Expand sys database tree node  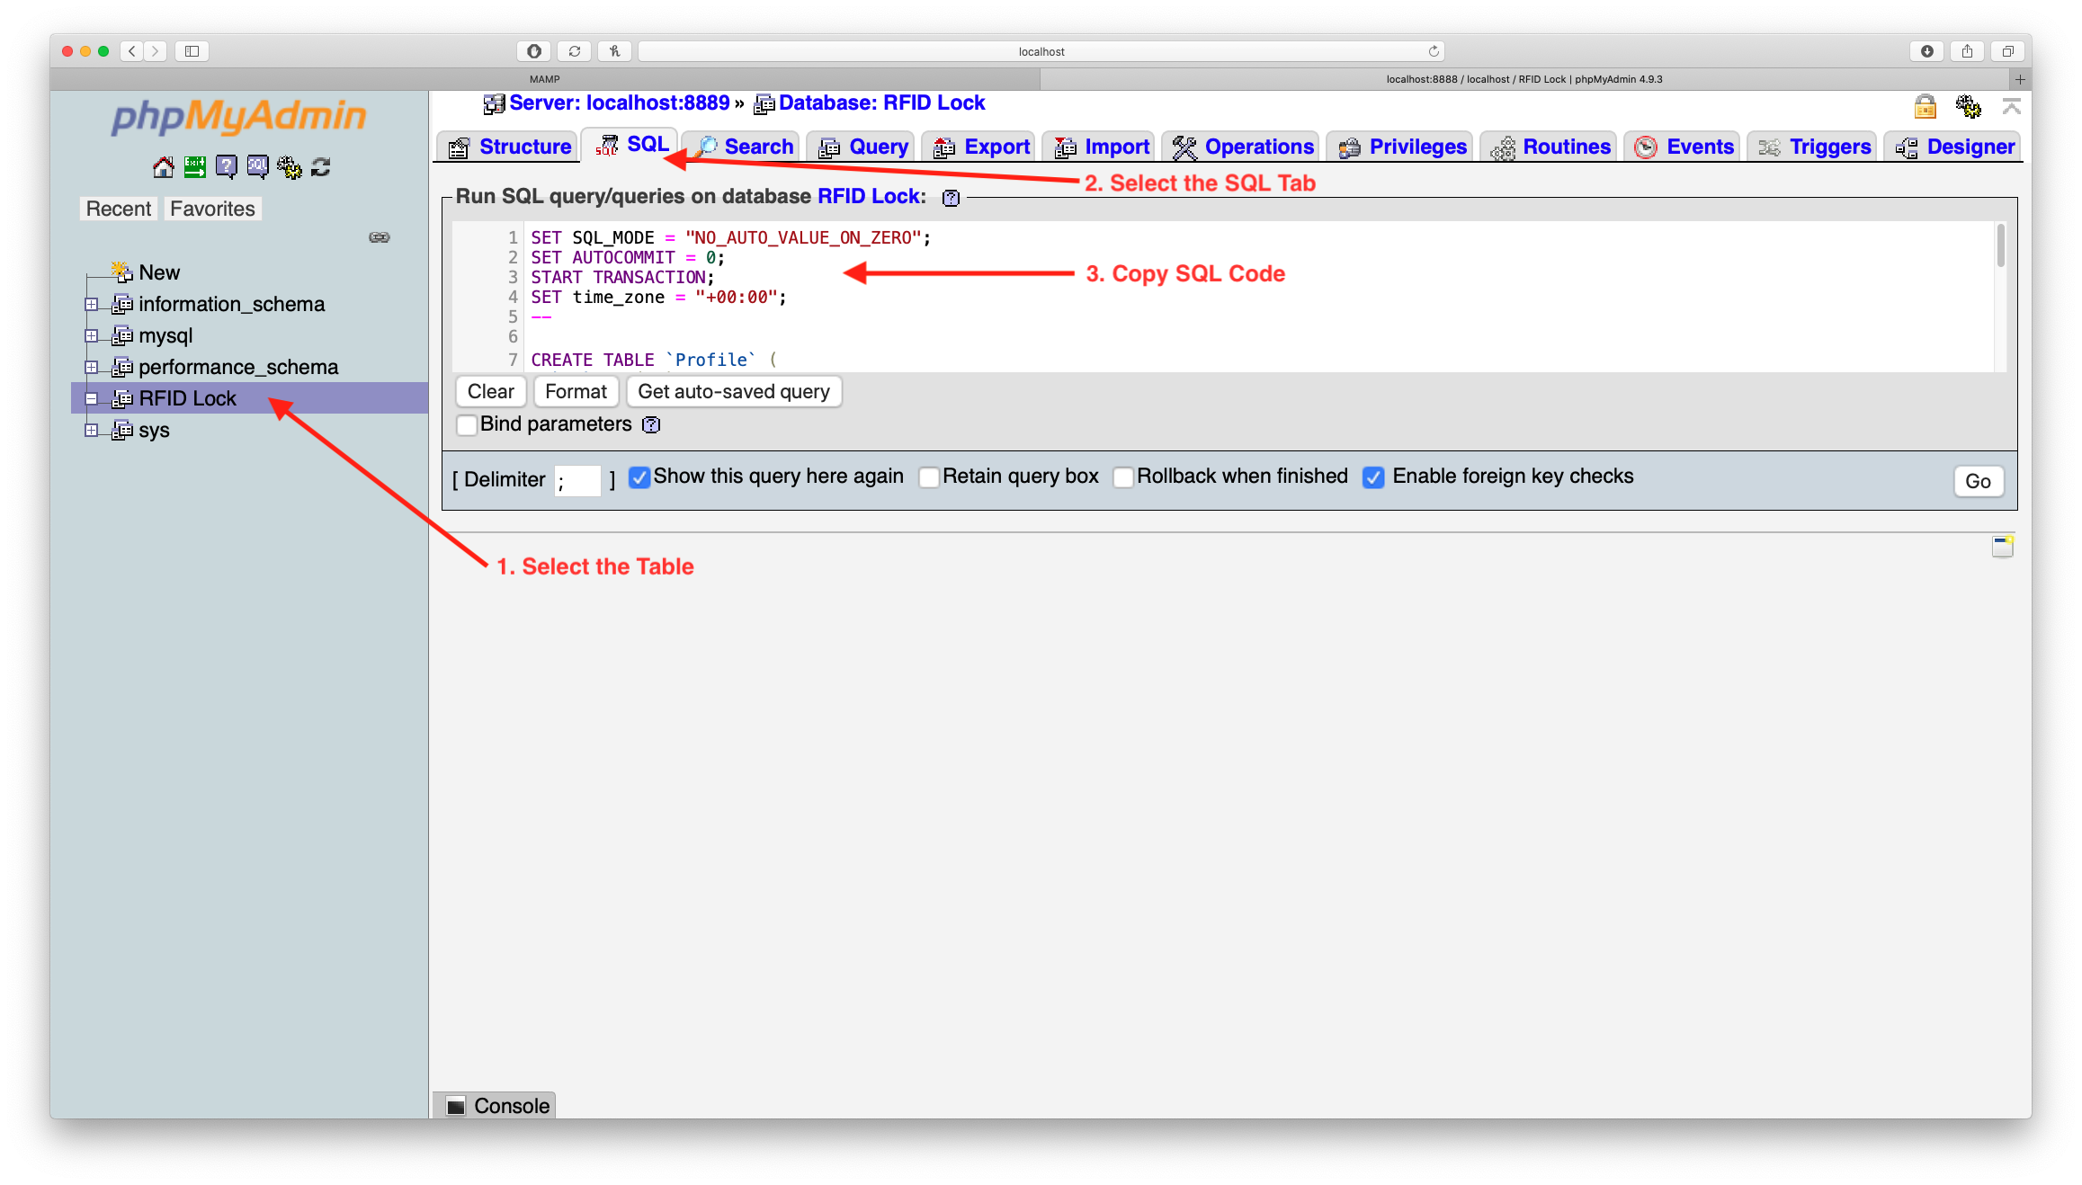point(91,431)
